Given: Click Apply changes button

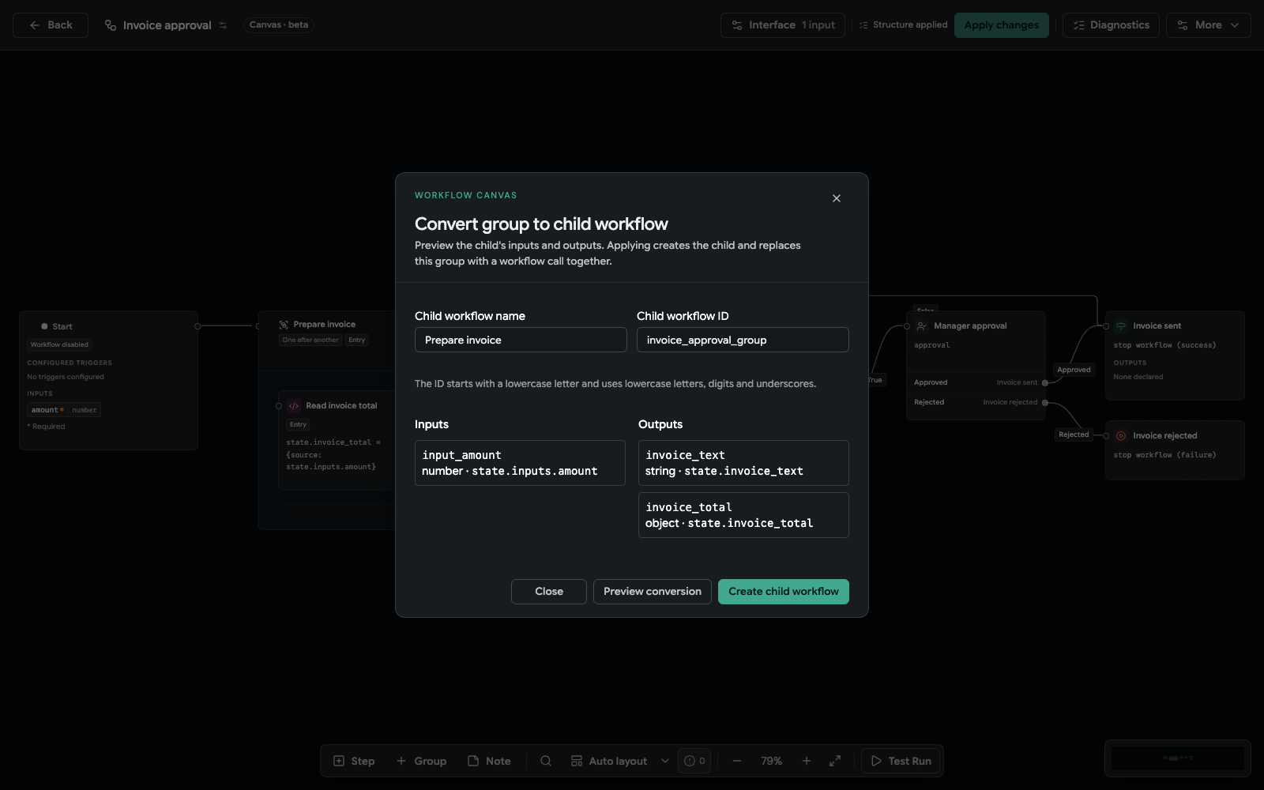Looking at the screenshot, I should point(1002,25).
